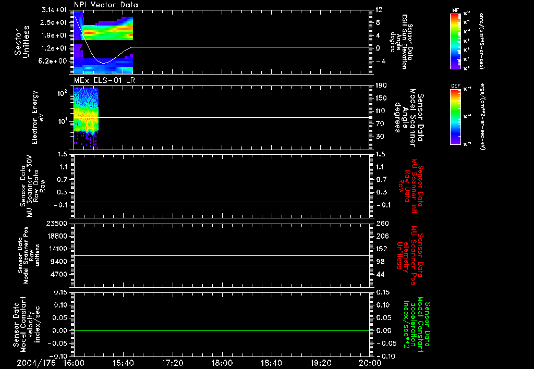Screen dimensions: 534x369
Task: Click the 152 telemetry tick label
Action: pos(381,249)
